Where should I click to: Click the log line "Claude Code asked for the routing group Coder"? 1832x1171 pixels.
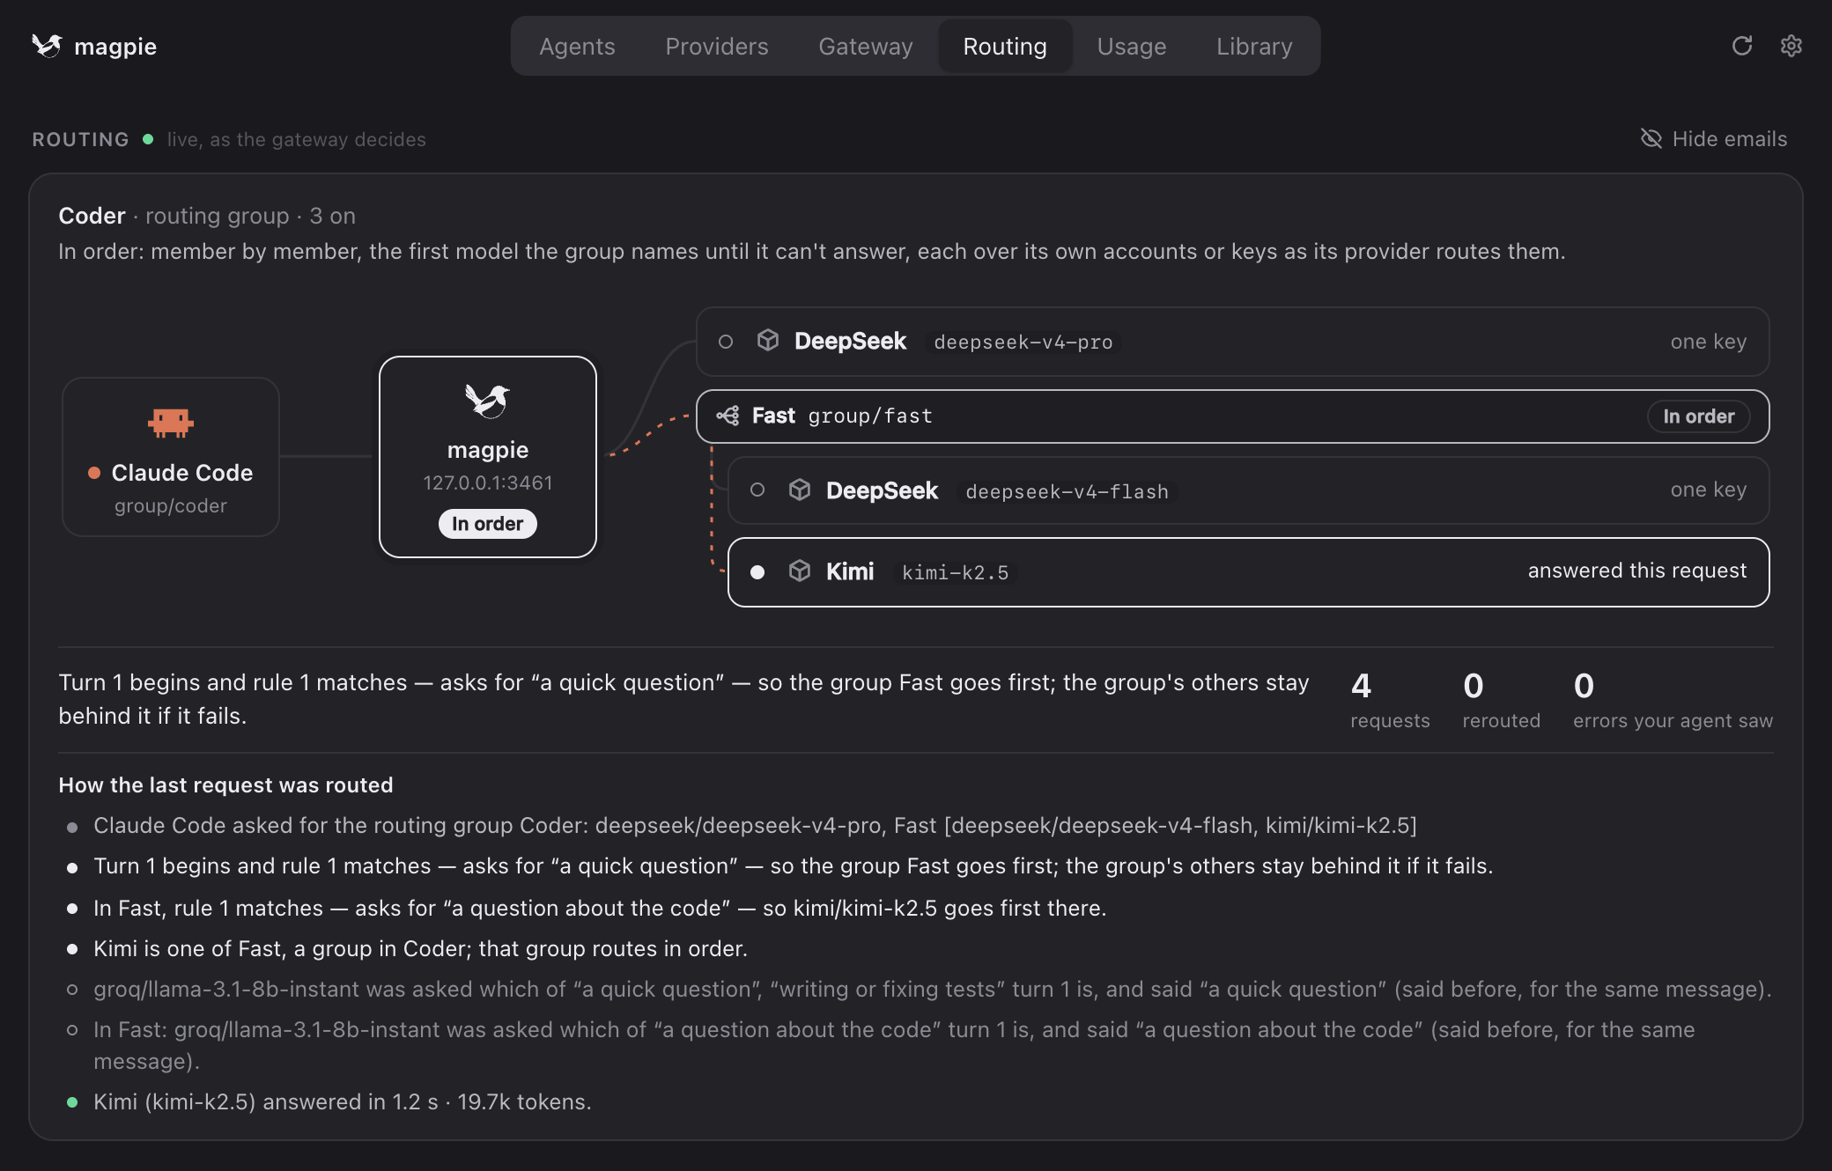click(x=755, y=826)
